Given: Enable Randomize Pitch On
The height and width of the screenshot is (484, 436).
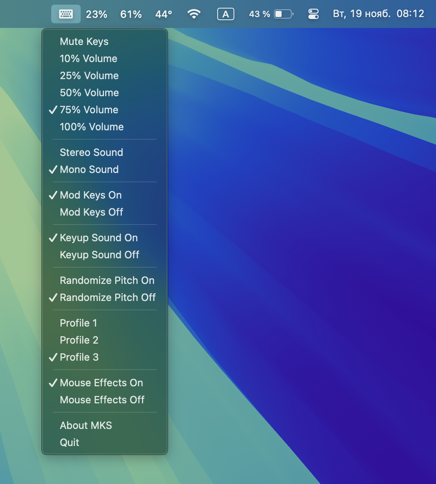Looking at the screenshot, I should (x=107, y=280).
